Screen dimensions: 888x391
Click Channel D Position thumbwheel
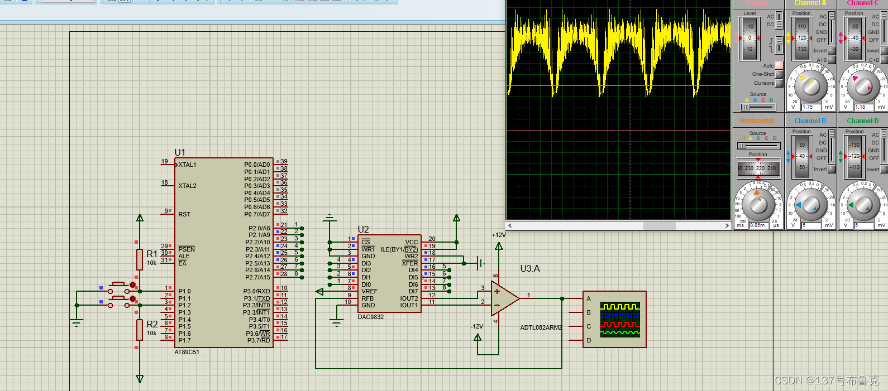854,157
